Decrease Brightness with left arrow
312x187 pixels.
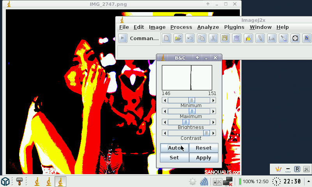[165, 122]
